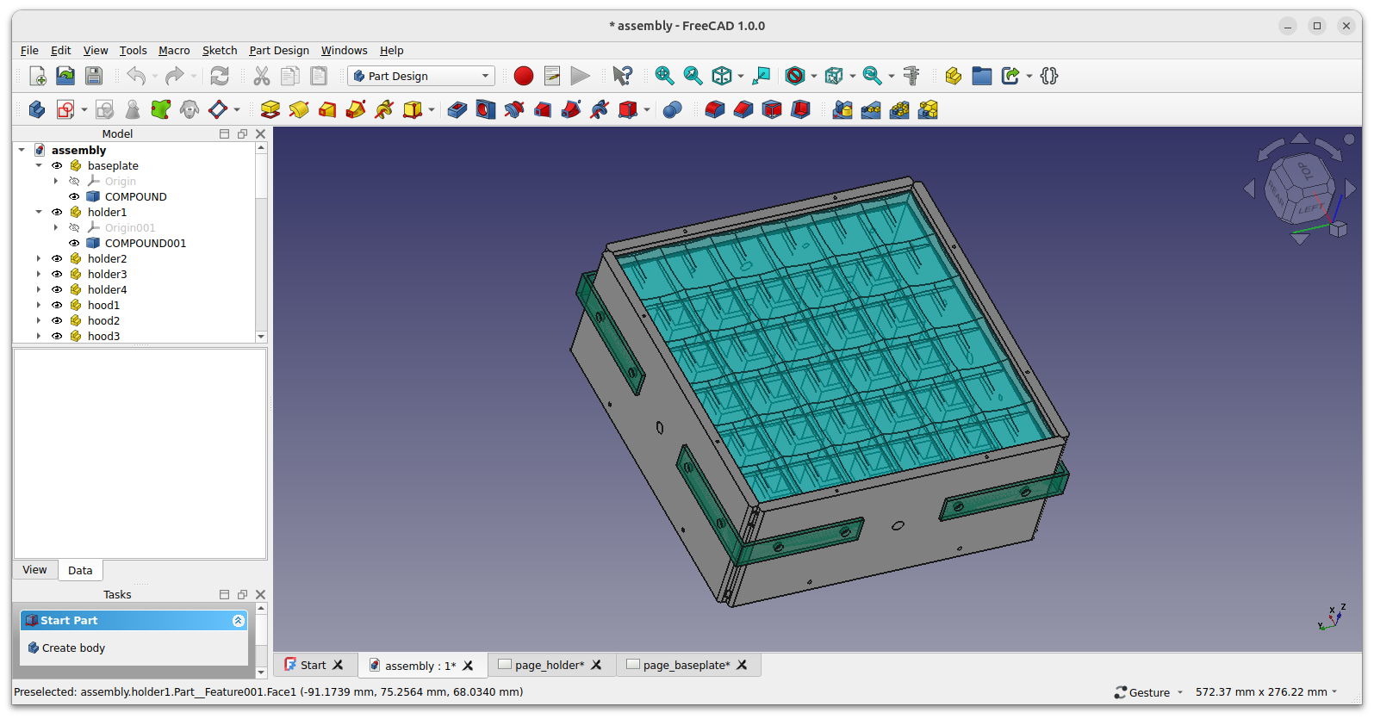
Task: Select the Hole tool
Action: click(486, 109)
